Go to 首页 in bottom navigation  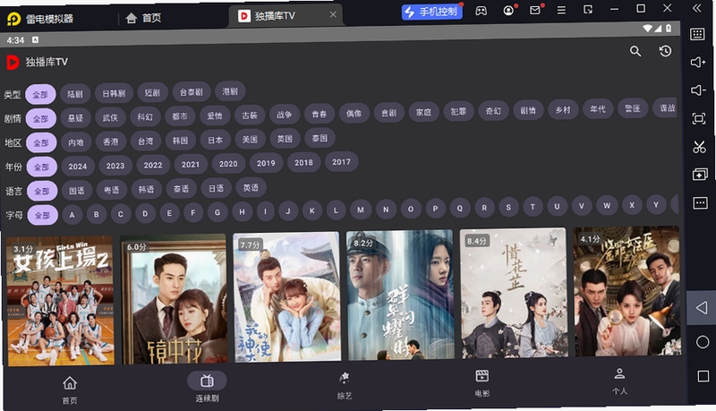point(70,390)
